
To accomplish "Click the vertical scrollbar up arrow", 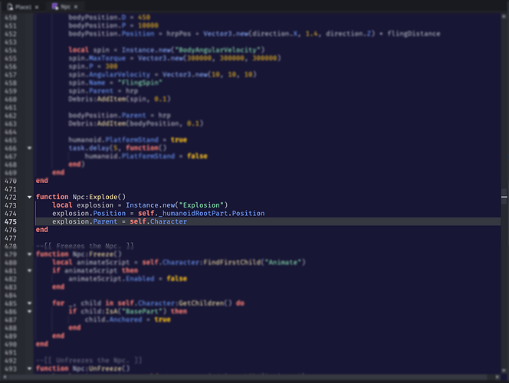I will (504, 16).
